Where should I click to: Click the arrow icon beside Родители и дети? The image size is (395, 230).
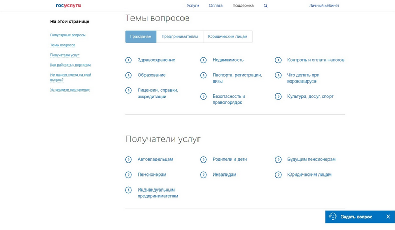(203, 159)
